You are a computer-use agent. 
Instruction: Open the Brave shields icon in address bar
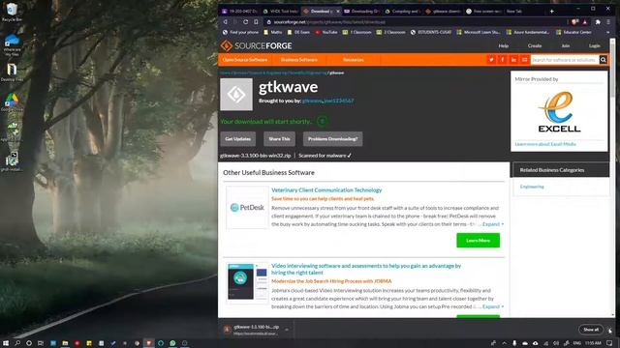(574, 22)
